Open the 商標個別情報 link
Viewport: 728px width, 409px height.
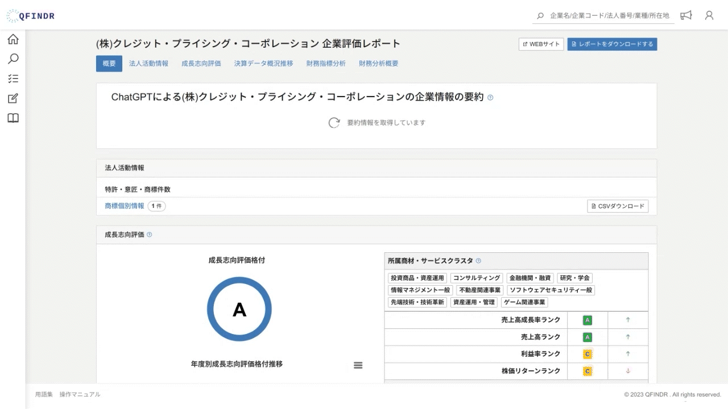pyautogui.click(x=125, y=206)
